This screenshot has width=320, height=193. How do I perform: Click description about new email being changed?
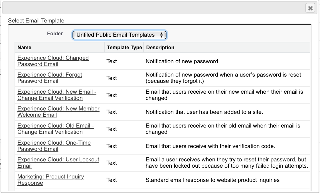(224, 95)
